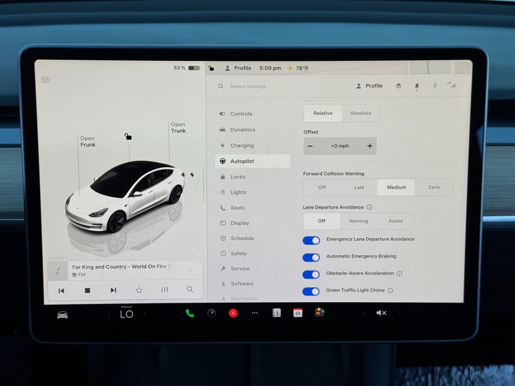Open media equalizer settings icon
The height and width of the screenshot is (386, 515).
pos(164,290)
